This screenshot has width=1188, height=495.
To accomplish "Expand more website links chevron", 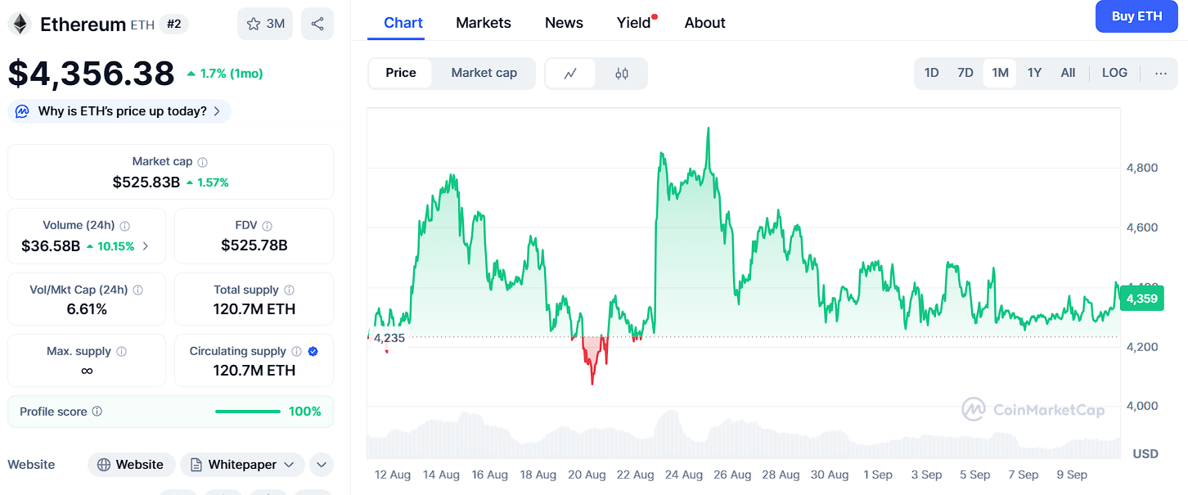I will [322, 465].
